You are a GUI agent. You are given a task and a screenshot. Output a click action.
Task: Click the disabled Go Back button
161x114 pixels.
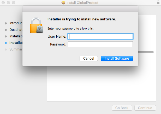click(x=122, y=108)
